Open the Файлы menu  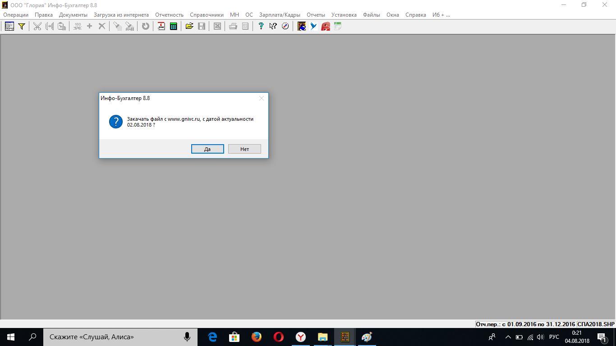pos(372,15)
